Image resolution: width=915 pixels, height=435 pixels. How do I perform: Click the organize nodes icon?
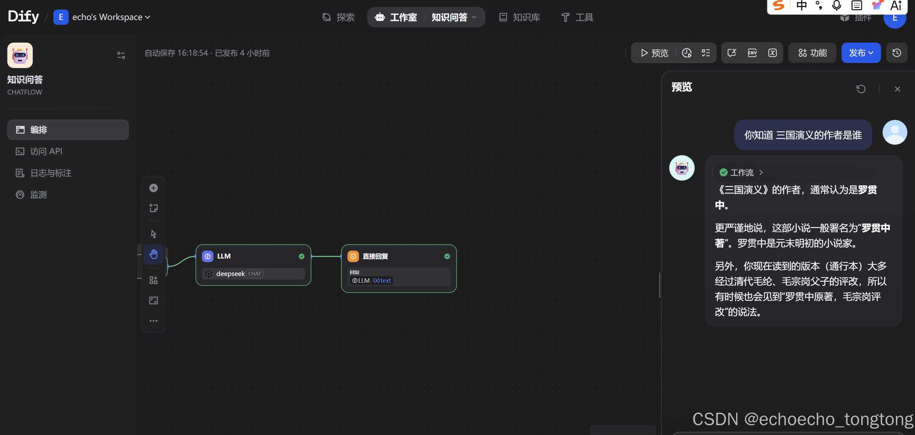[x=154, y=280]
